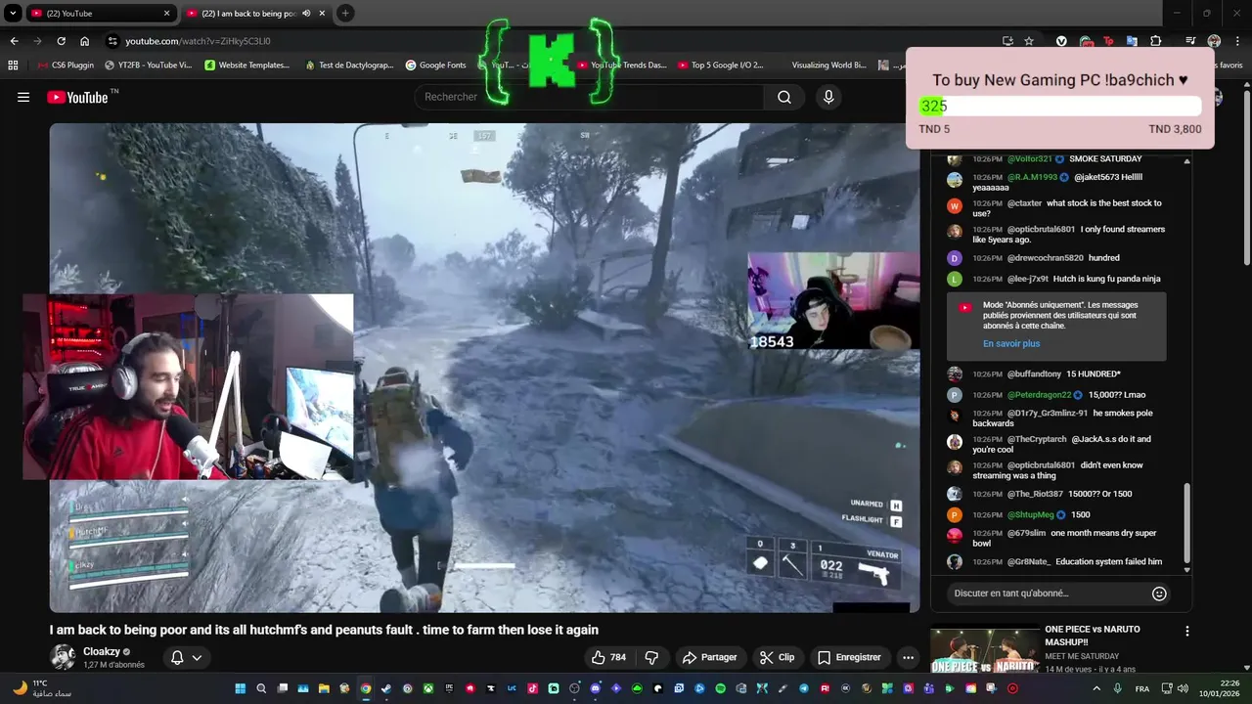The width and height of the screenshot is (1252, 704).
Task: Open options for ONE PIECE vs NARUTO video
Action: (x=1187, y=632)
